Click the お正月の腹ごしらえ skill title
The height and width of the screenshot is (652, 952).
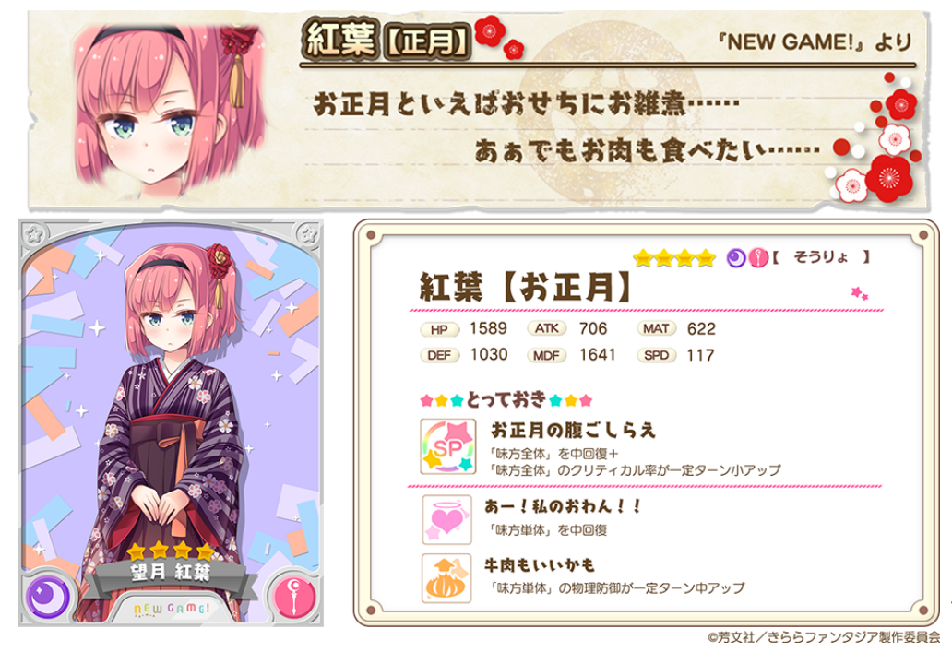click(573, 431)
